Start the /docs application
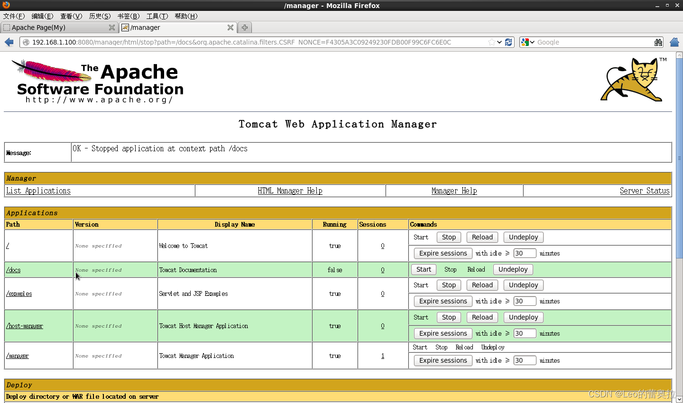 [x=424, y=269]
